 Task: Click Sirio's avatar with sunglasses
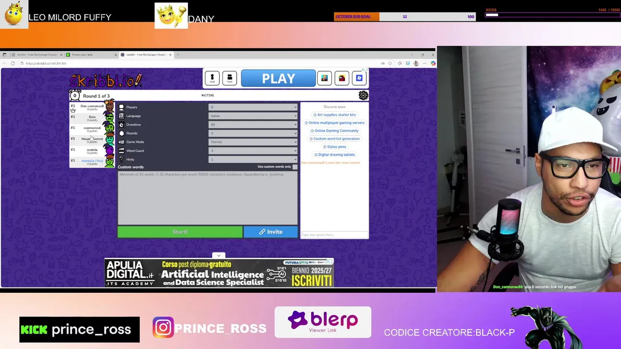pyautogui.click(x=109, y=118)
